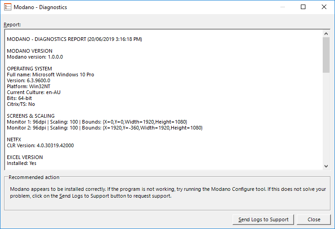335x229 pixels.
Task: Click the report scrollbar up arrow
Action: tap(326, 34)
